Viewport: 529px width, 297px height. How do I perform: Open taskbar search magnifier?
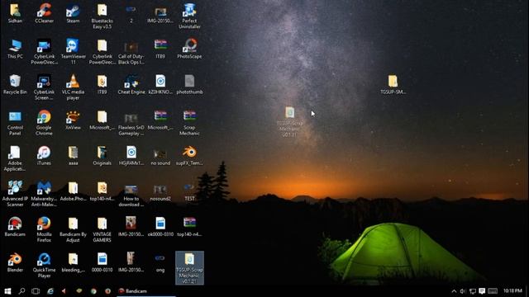(21, 291)
